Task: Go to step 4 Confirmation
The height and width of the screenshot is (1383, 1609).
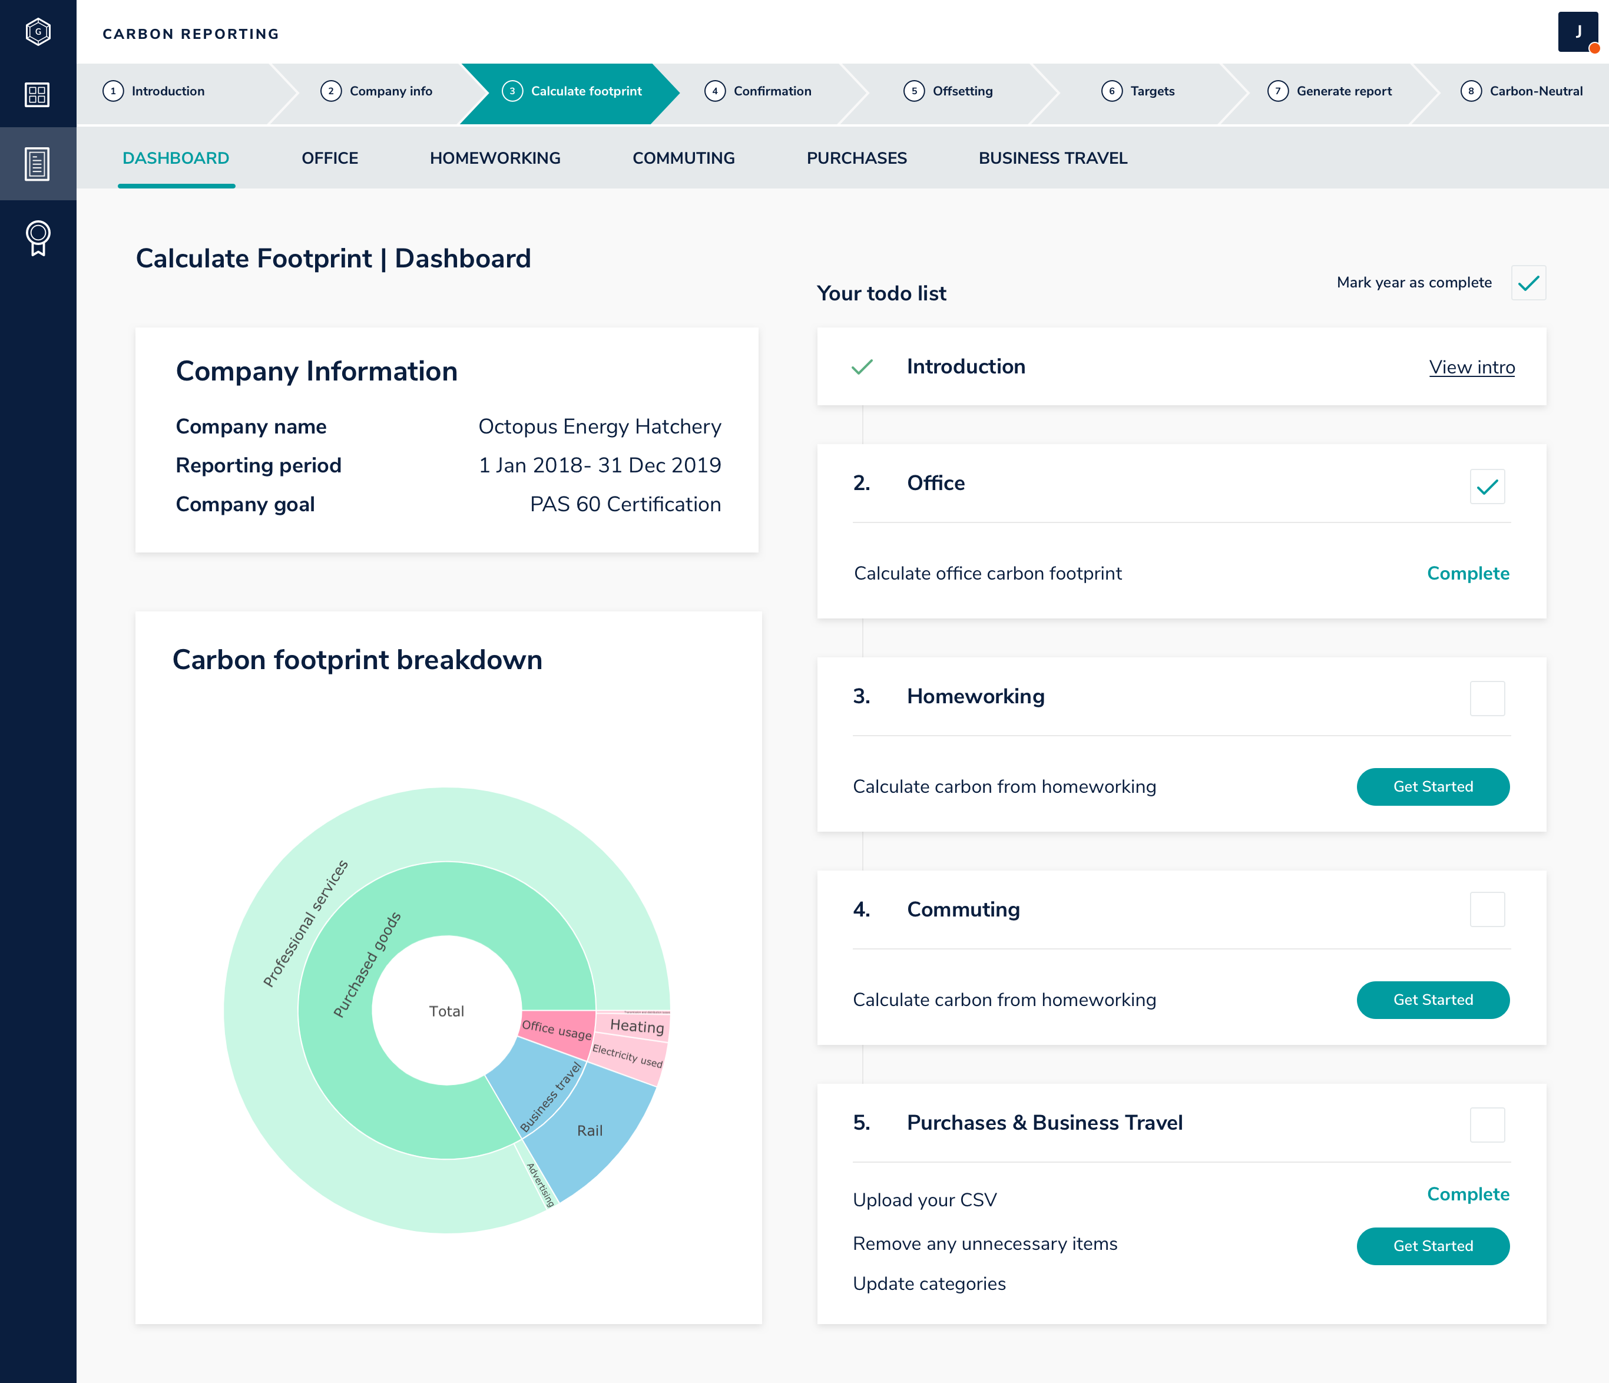Action: click(x=758, y=91)
